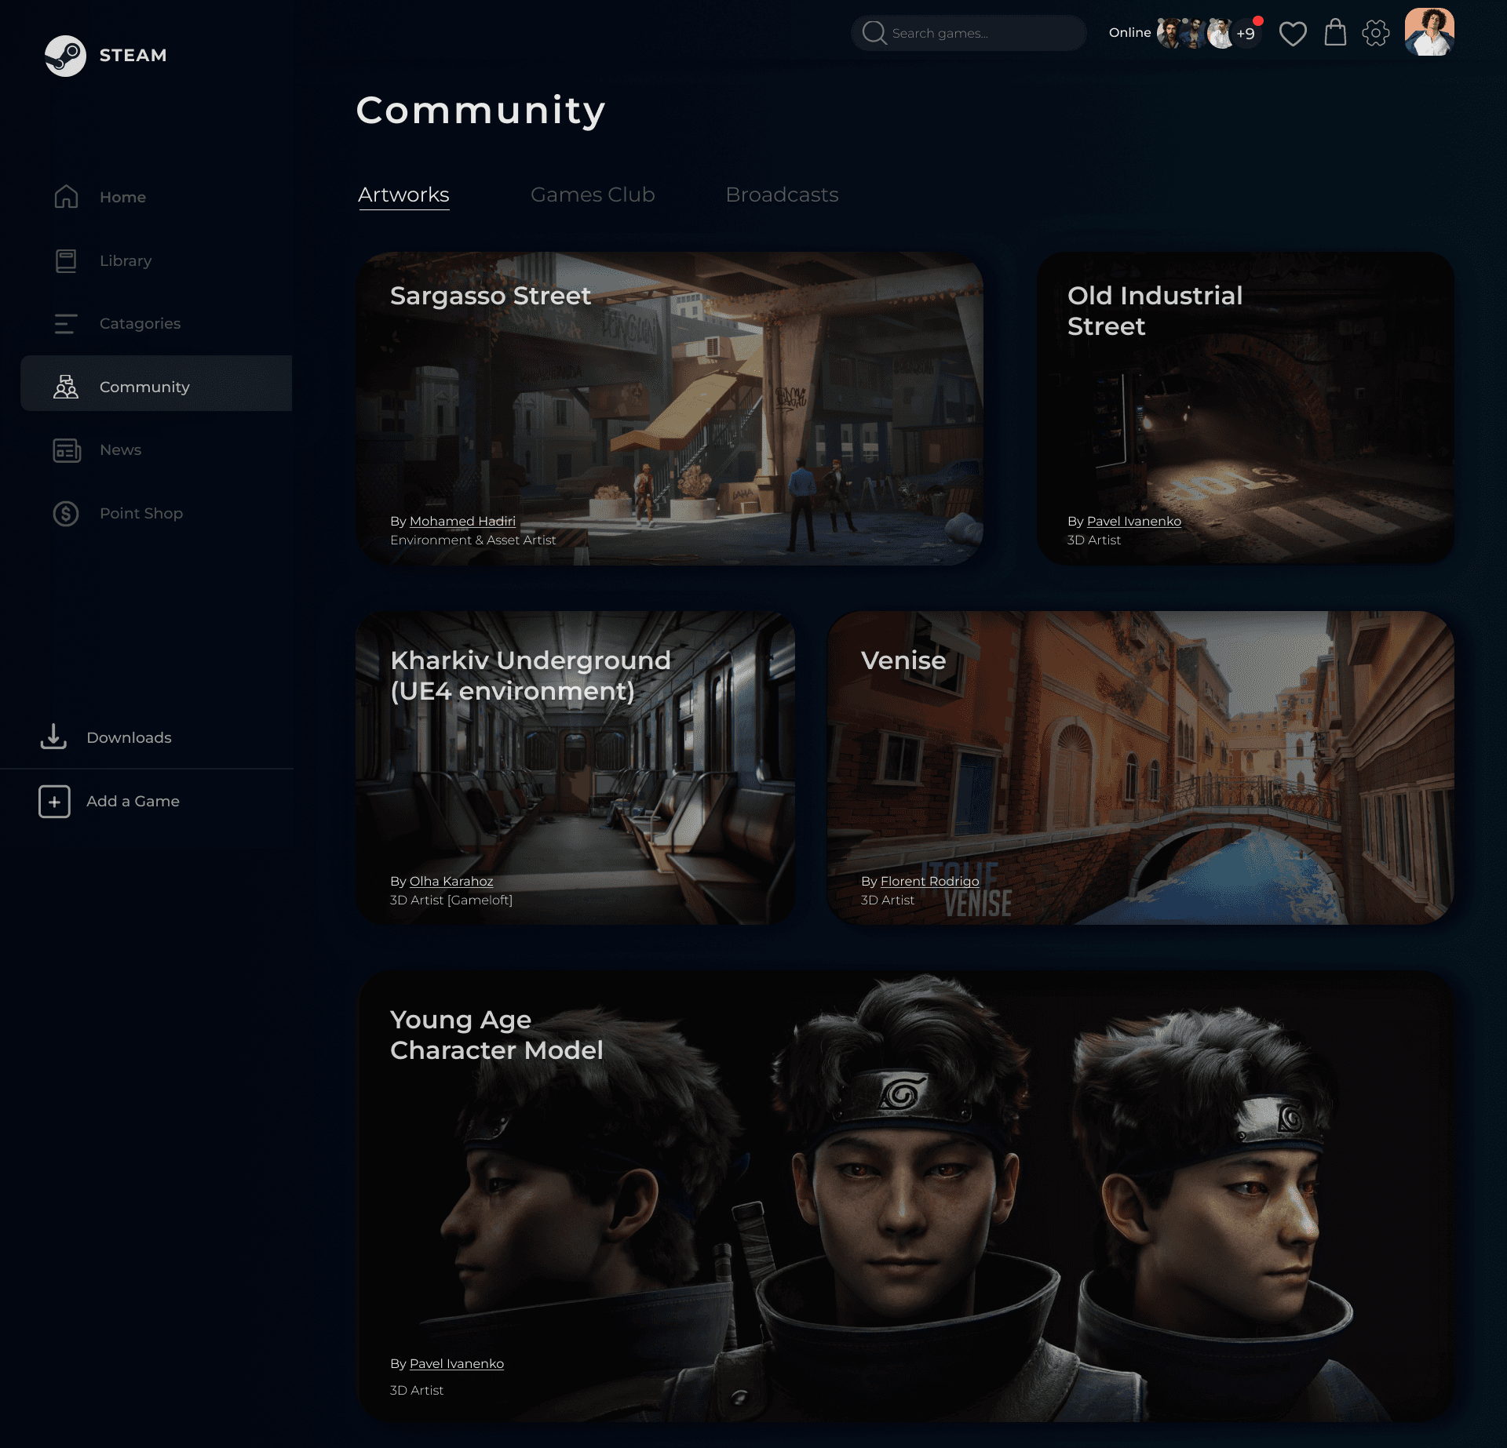The image size is (1507, 1448).
Task: Click the Catagories list icon
Action: pos(66,323)
